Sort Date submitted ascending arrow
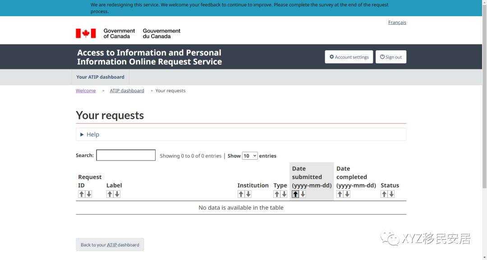 pyautogui.click(x=295, y=194)
